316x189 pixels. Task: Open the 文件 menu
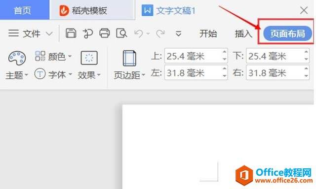pos(31,33)
